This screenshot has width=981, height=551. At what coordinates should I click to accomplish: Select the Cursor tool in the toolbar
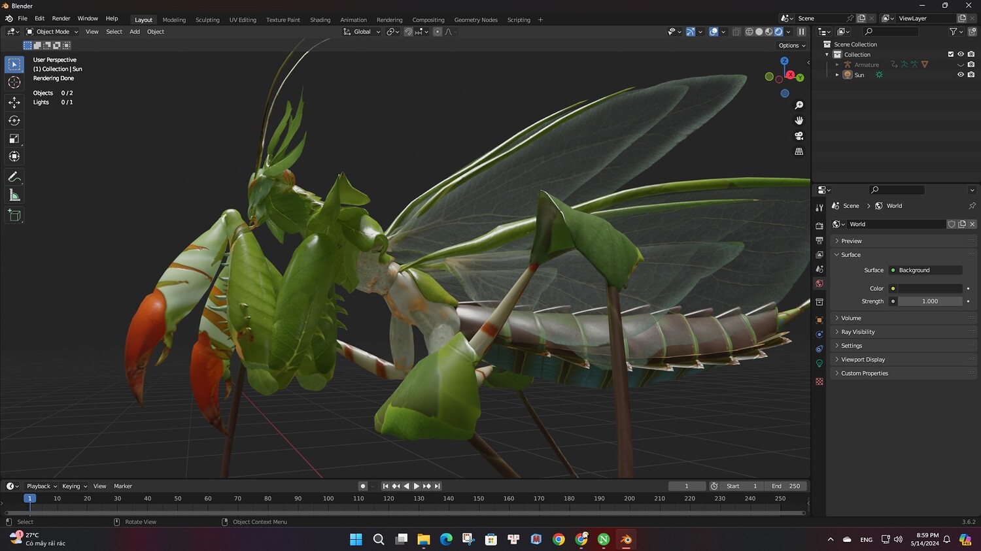(x=14, y=82)
